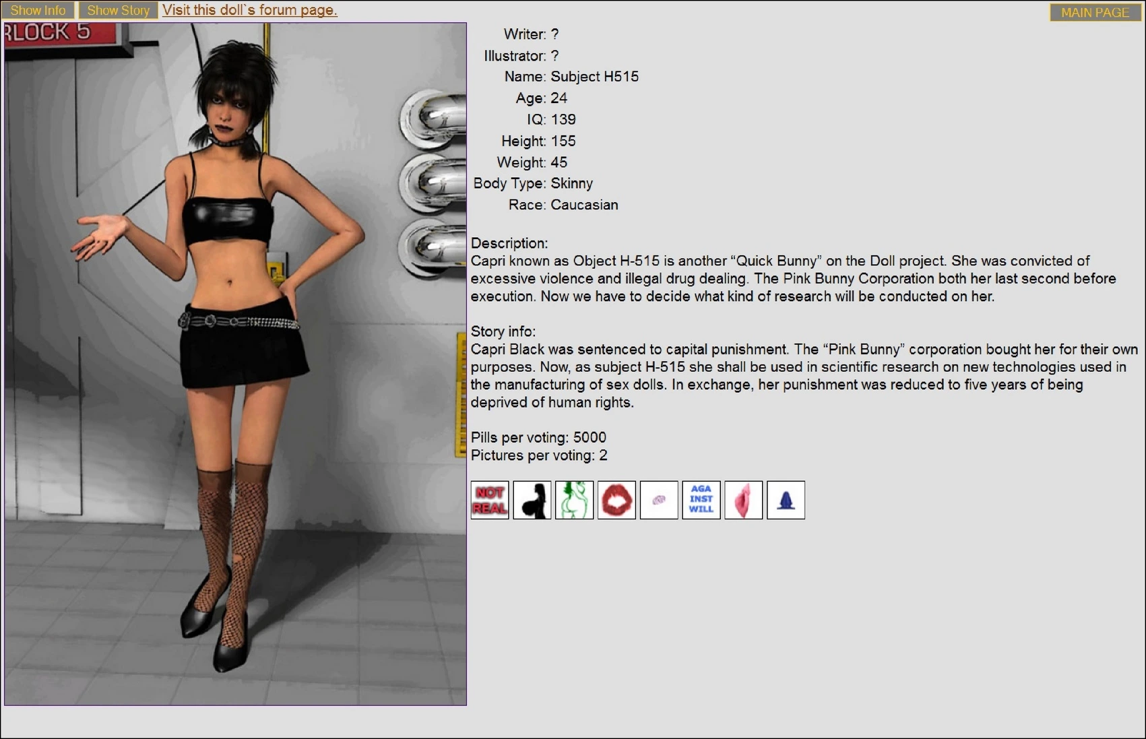Click the small purple smudge tag icon

coord(659,500)
